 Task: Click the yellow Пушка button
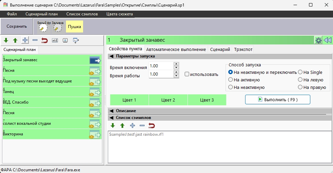74,26
